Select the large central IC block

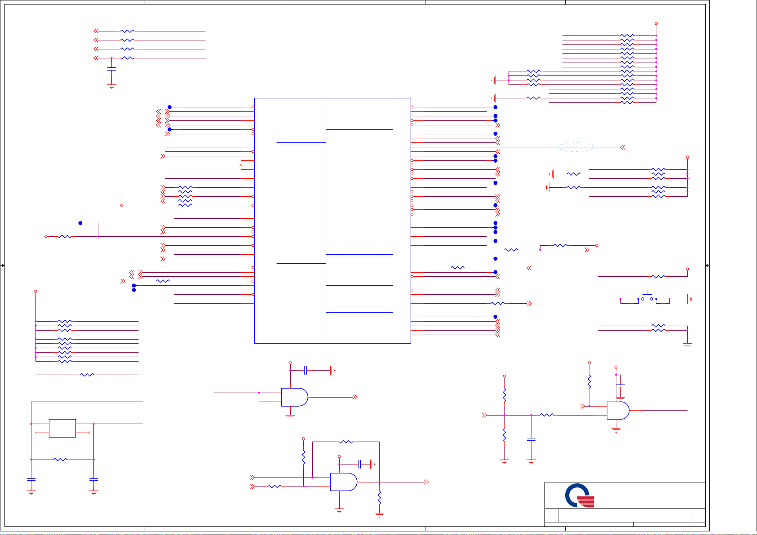332,221
